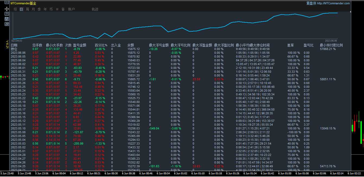
Task: Open the http://MTCommander.com link
Action: 333,3
